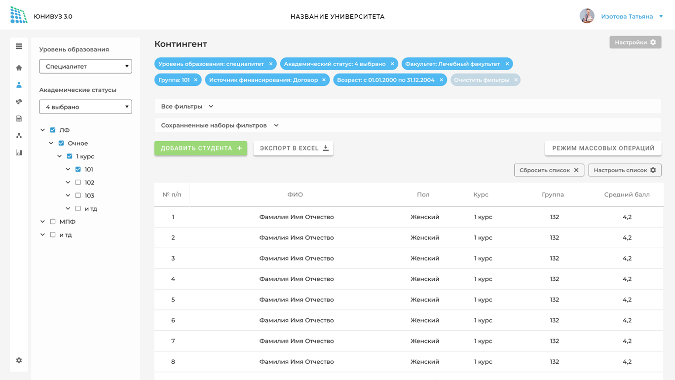This screenshot has width=675, height=380.
Task: Sort by Курс column header
Action: coord(481,194)
